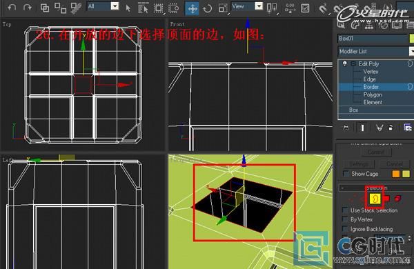Screen dimensions: 414x269
Task: Click the Top viewport label
Action: pyautogui.click(x=7, y=24)
